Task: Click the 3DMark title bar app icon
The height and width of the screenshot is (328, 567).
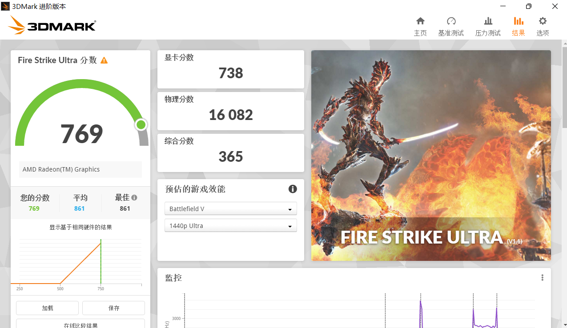Action: pyautogui.click(x=5, y=6)
